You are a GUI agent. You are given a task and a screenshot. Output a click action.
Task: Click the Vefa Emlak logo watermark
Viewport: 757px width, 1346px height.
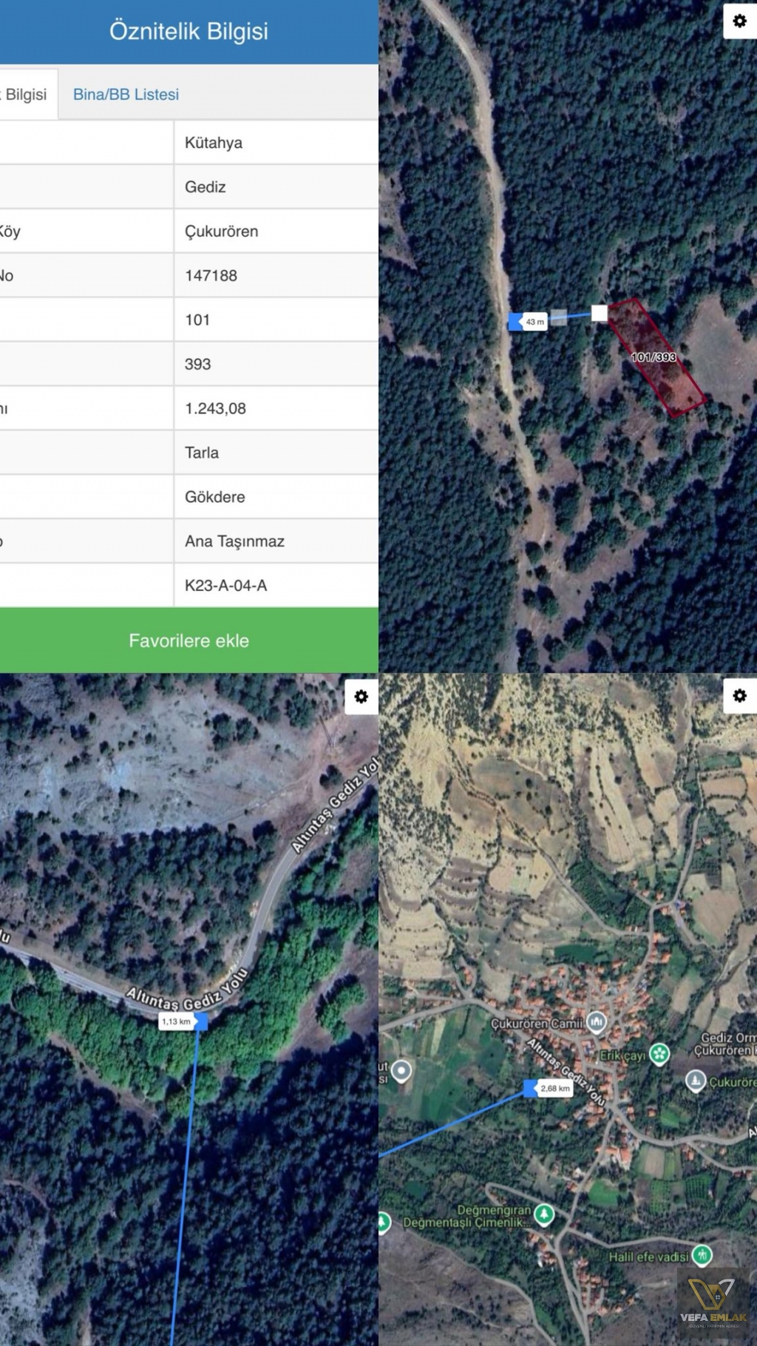click(x=713, y=1303)
